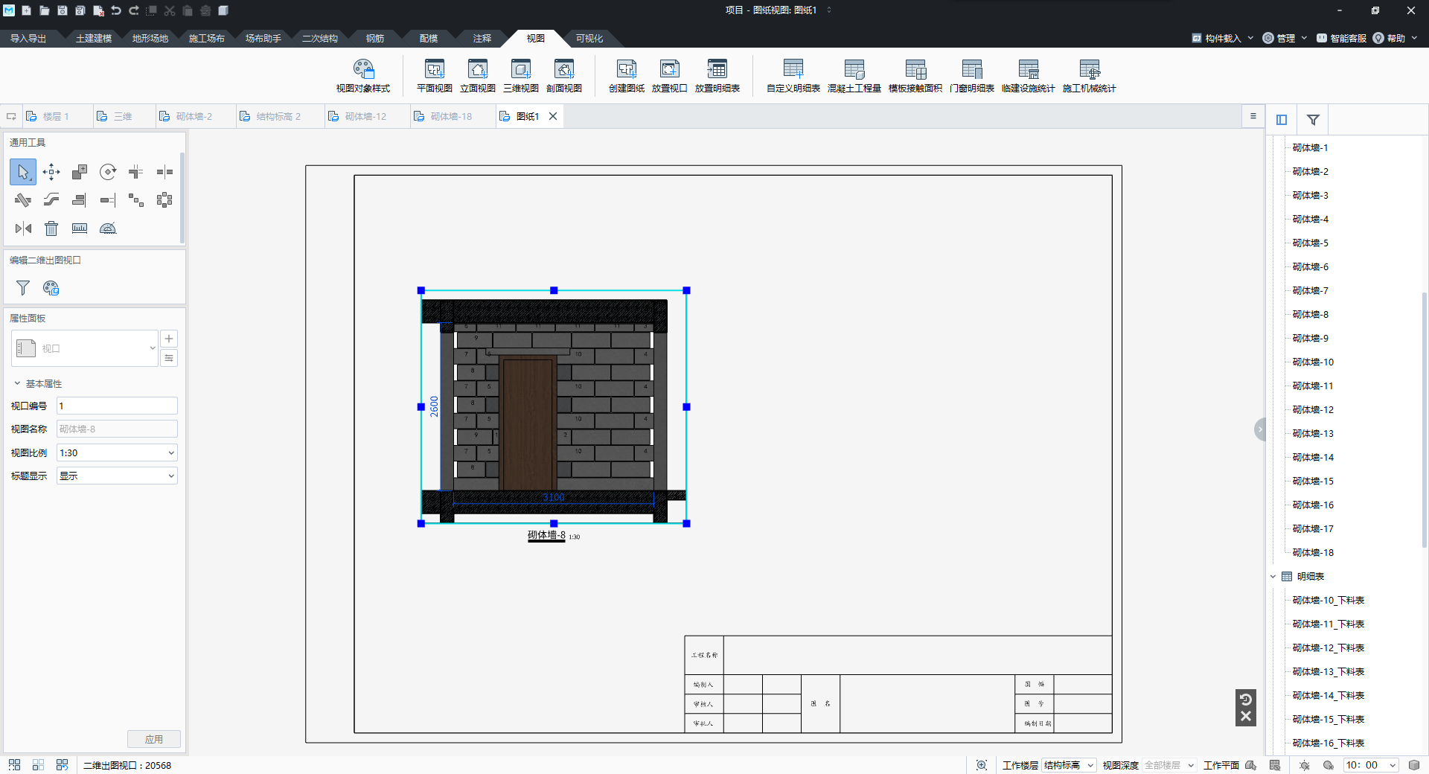Click the 应用 apply button
Viewport: 1429px width, 774px height.
(154, 739)
